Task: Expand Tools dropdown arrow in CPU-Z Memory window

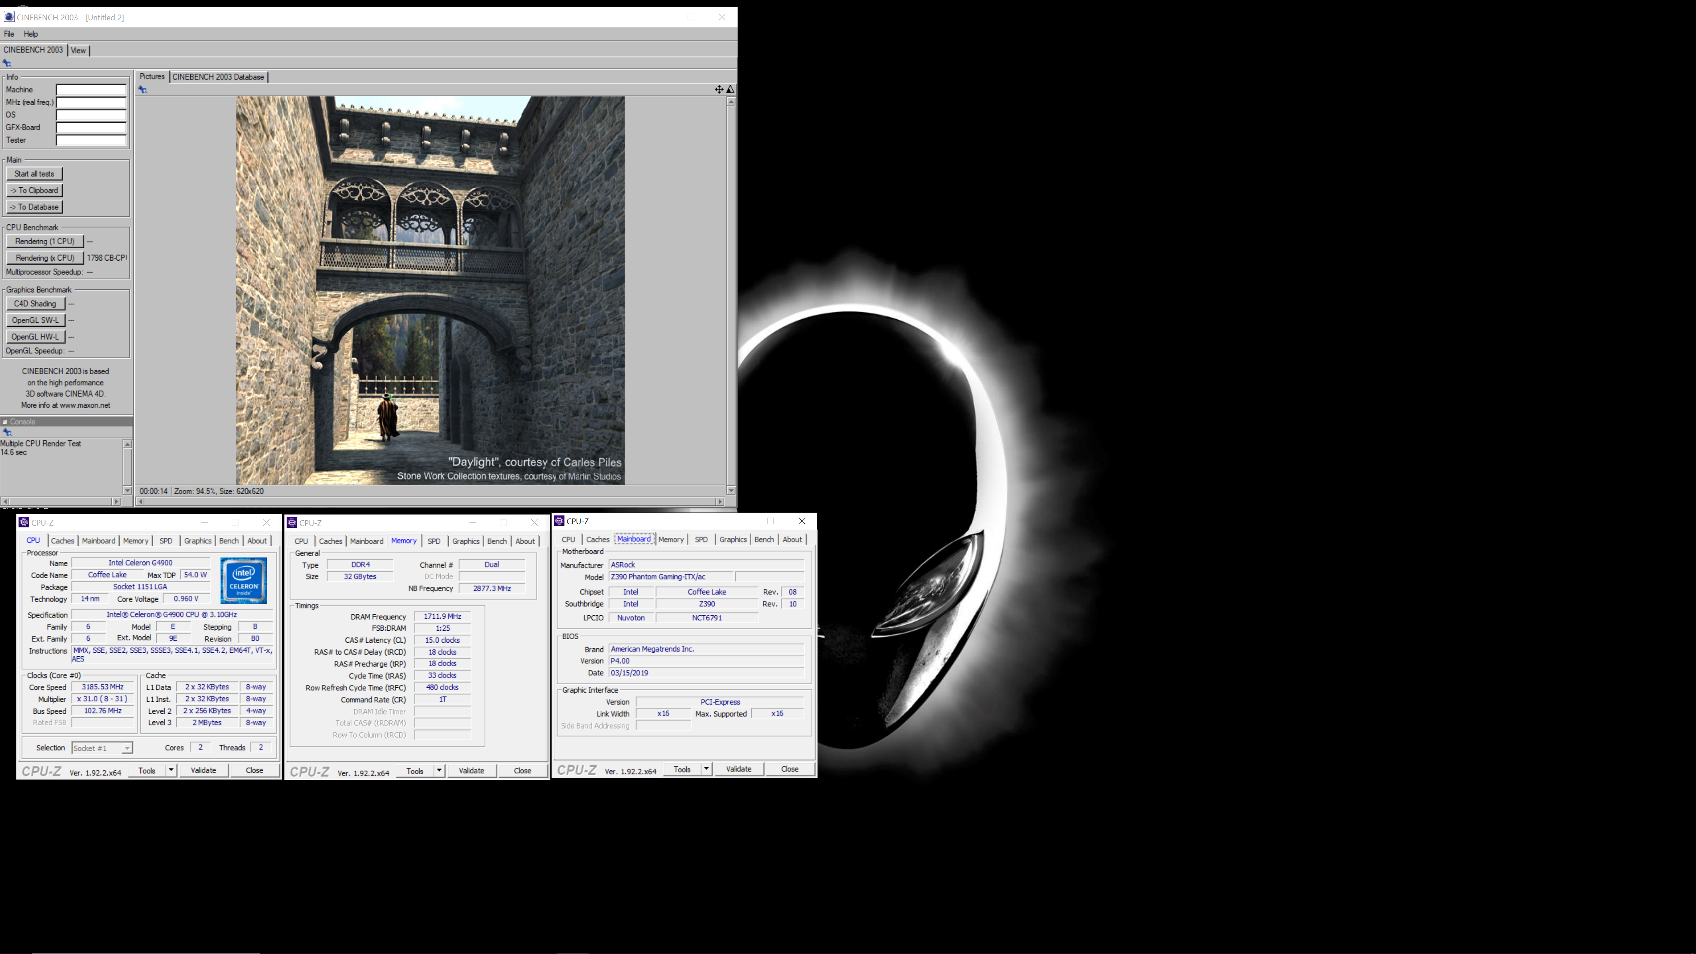Action: 439,771
